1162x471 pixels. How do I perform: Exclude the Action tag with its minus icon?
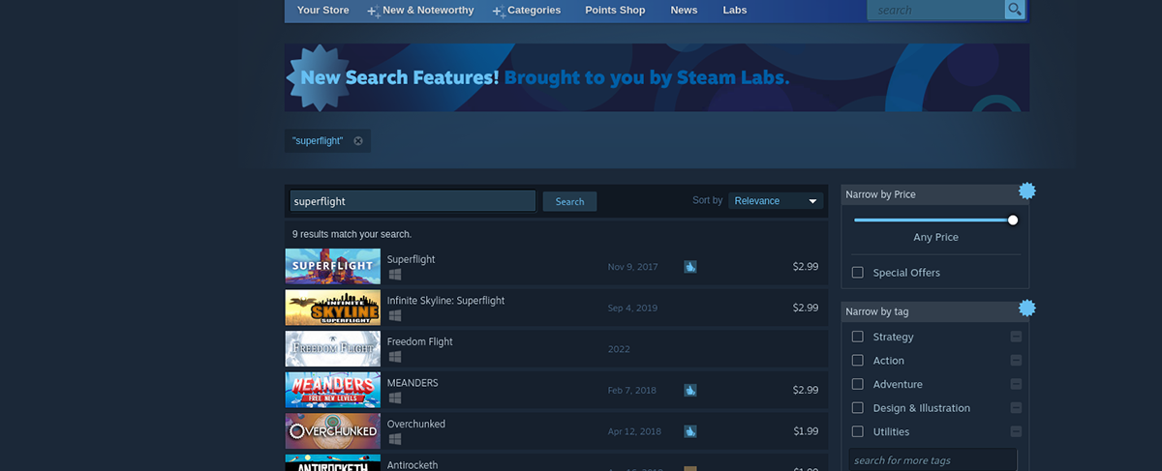[x=1016, y=361]
